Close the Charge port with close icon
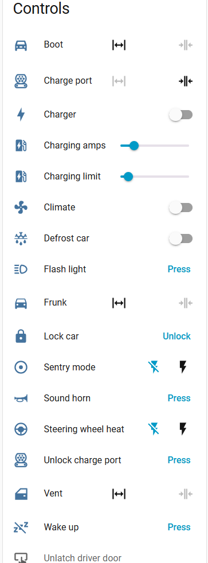 (186, 81)
